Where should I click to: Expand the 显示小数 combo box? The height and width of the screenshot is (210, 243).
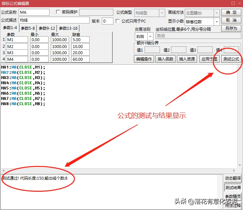pyautogui.click(x=217, y=22)
